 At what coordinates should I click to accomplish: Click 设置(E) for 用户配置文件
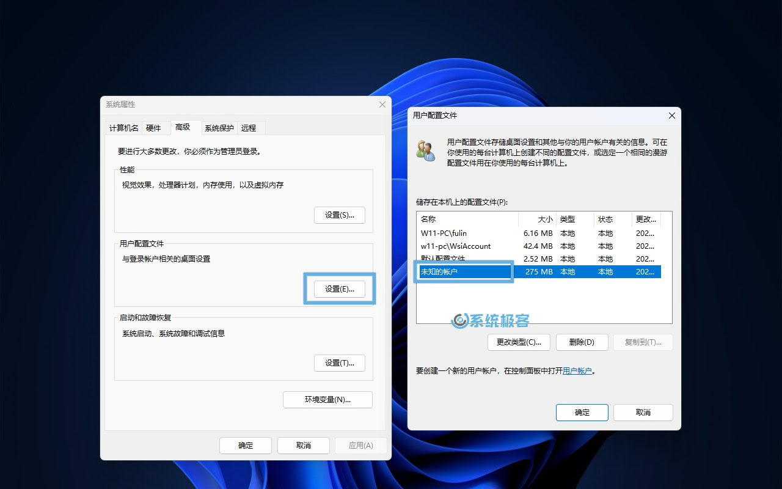pyautogui.click(x=340, y=289)
